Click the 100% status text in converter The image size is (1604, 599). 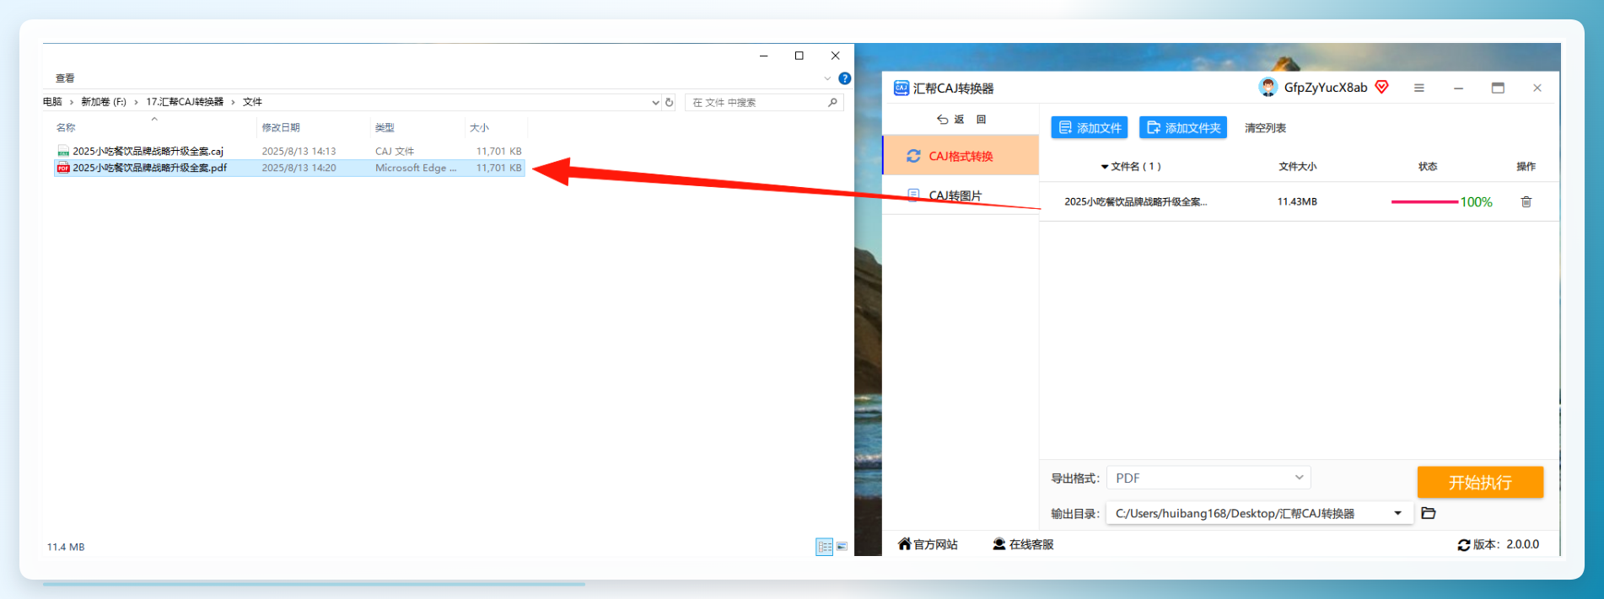point(1476,202)
